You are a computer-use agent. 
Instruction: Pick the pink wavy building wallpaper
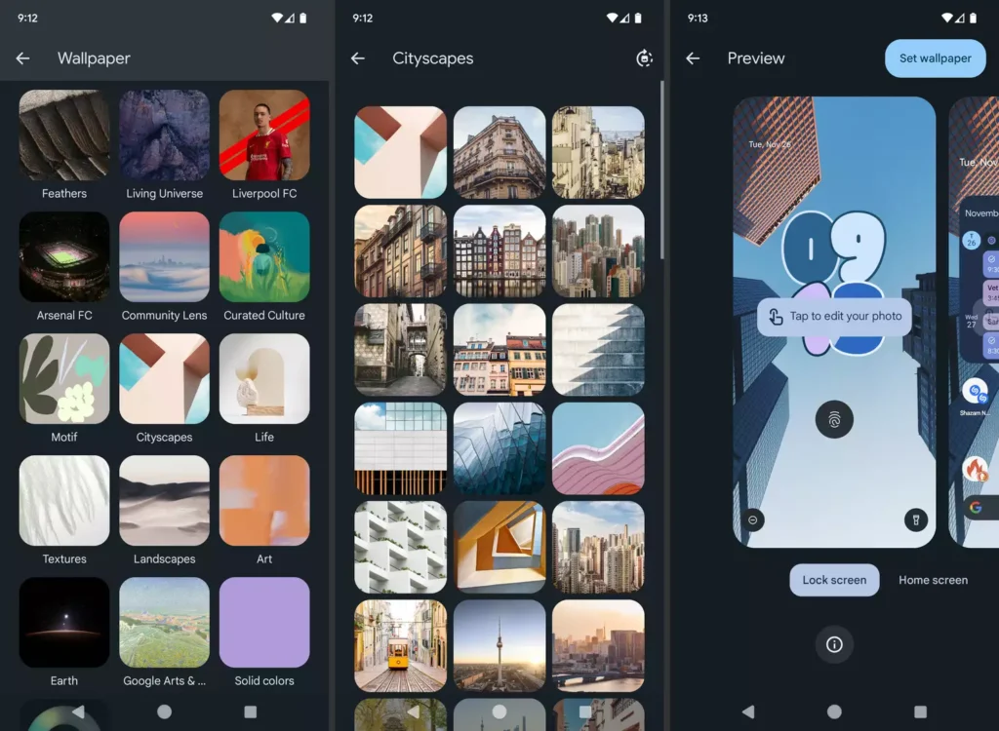point(598,448)
